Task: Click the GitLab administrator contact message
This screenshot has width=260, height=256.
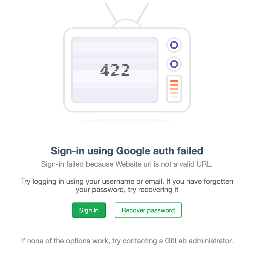Action: point(127,241)
